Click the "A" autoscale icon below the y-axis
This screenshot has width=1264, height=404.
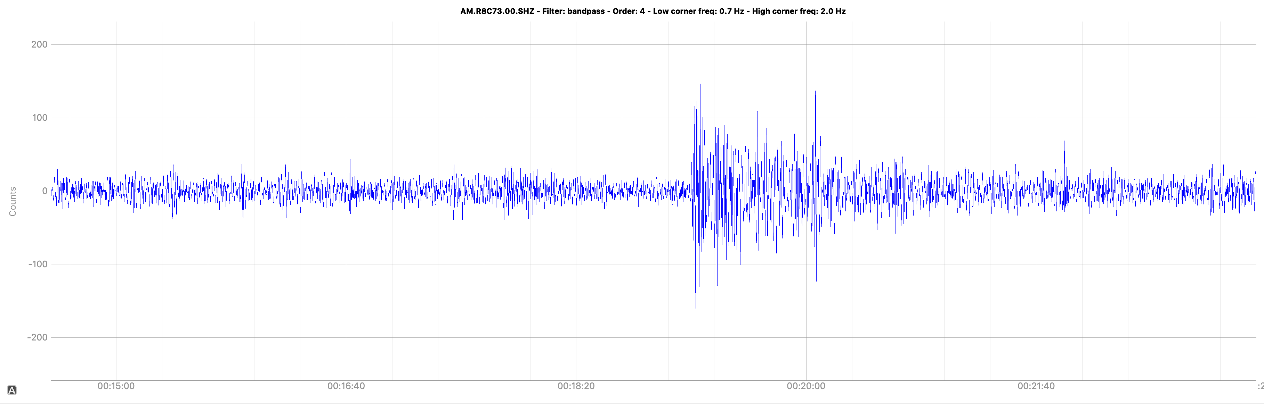tap(12, 390)
